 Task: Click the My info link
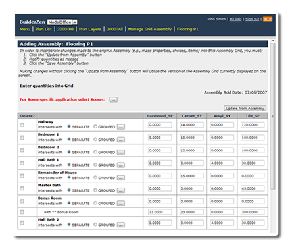[235, 19]
